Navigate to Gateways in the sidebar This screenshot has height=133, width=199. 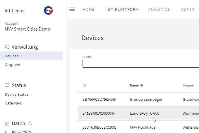pyautogui.click(x=13, y=103)
